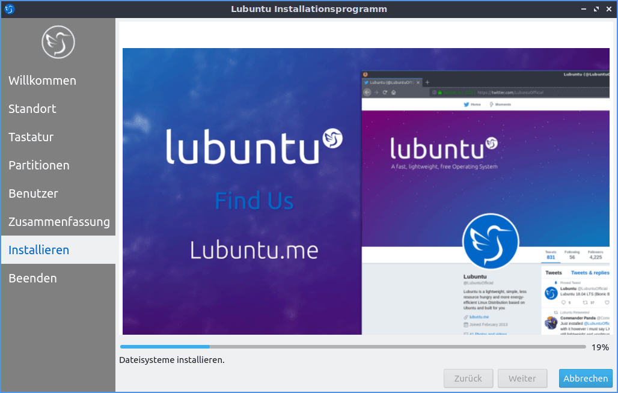Click the Lubuntu hummingbird logo in sidebar

point(58,42)
